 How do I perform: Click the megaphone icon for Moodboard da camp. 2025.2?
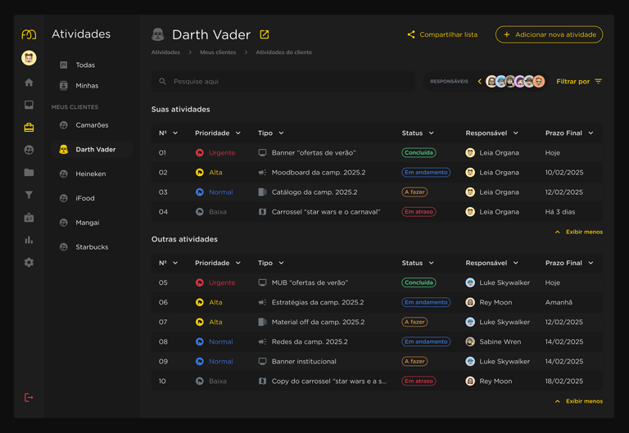click(x=262, y=173)
